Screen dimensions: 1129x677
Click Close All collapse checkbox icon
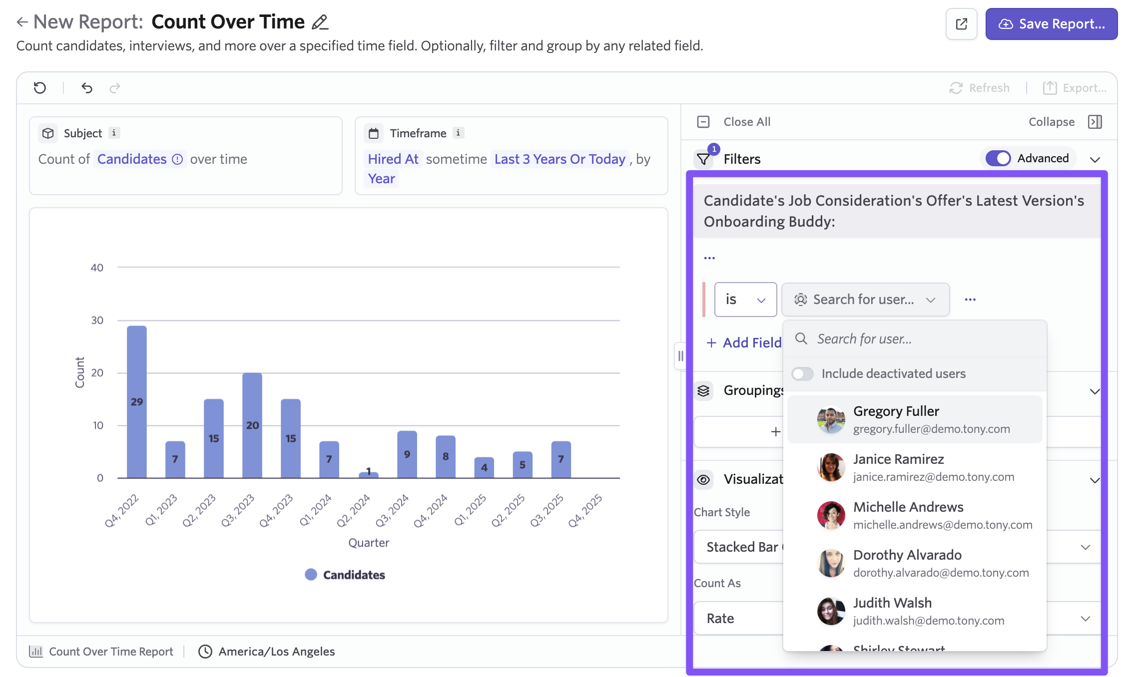(703, 122)
